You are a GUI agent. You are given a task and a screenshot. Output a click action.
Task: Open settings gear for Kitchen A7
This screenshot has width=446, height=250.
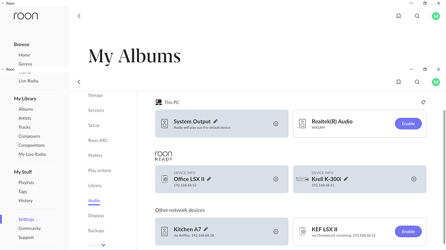[275, 231]
